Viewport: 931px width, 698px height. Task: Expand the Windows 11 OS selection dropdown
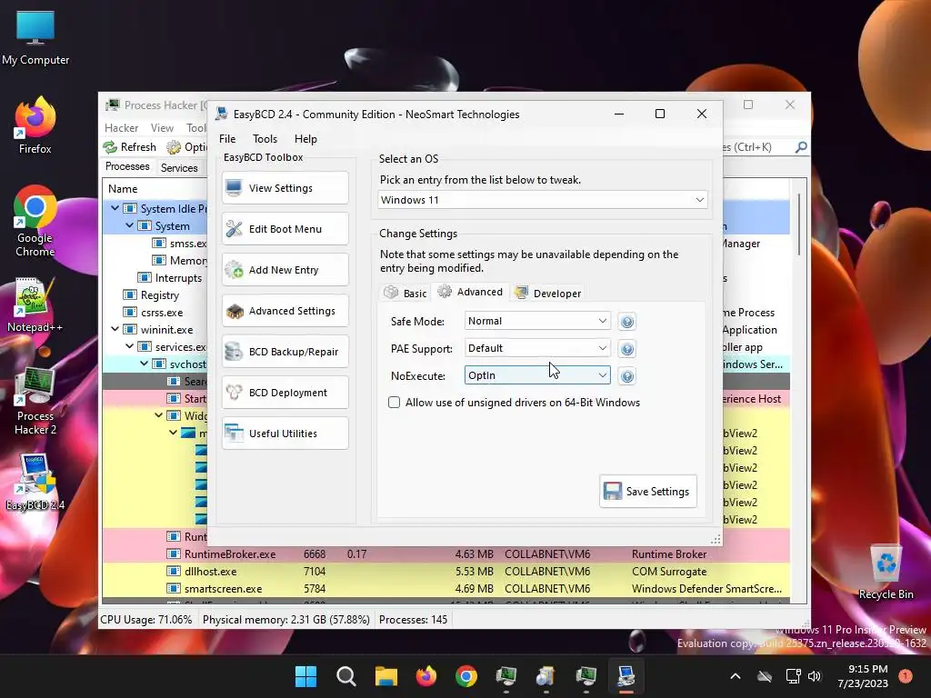(x=543, y=200)
